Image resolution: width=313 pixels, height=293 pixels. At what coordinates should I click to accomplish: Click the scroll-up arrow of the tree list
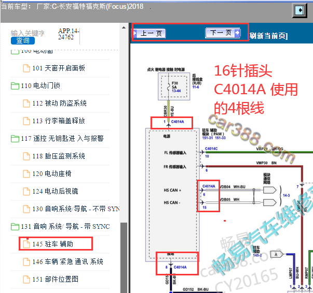[124, 27]
